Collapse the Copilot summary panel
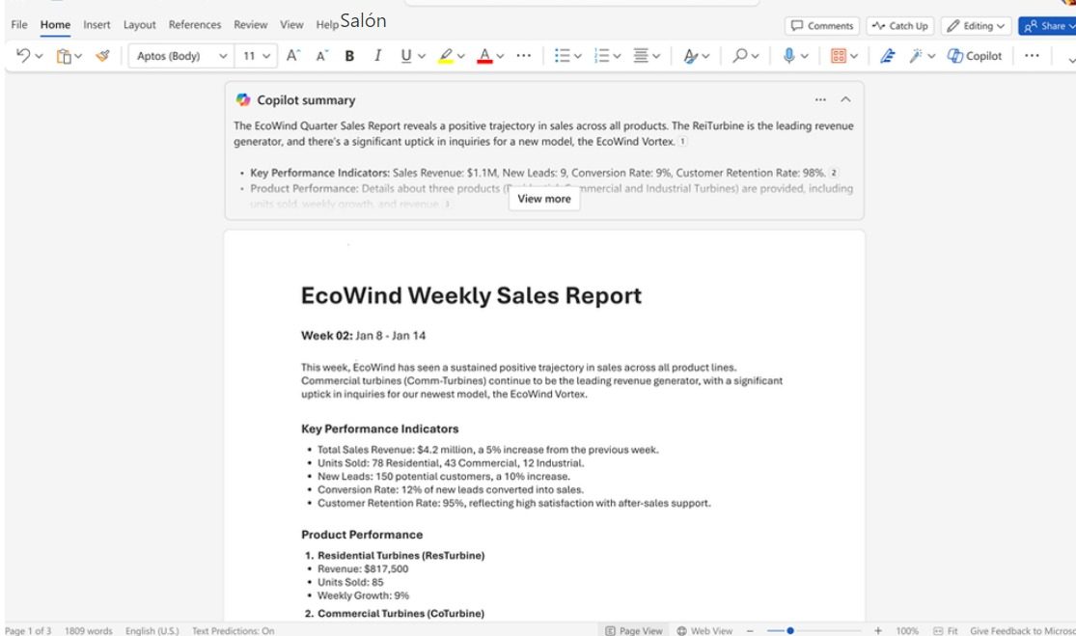The width and height of the screenshot is (1076, 636). point(846,100)
